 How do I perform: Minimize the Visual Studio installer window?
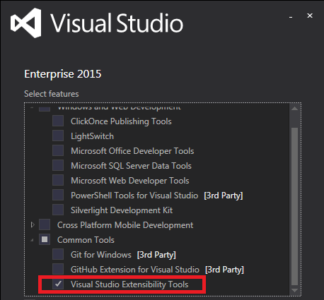[291, 17]
